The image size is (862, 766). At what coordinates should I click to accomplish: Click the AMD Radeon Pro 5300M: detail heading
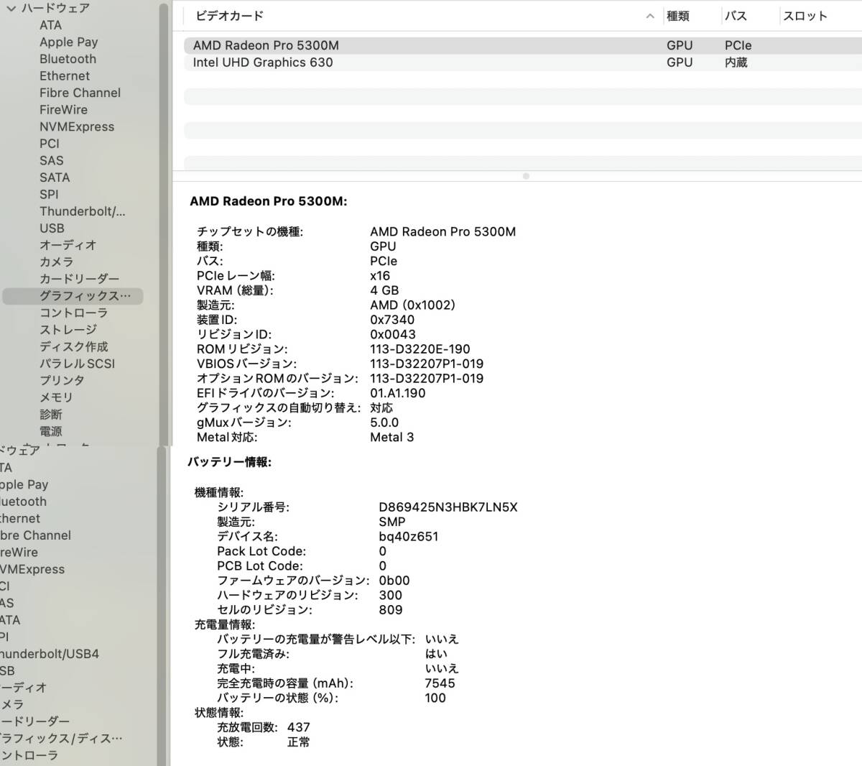click(269, 201)
